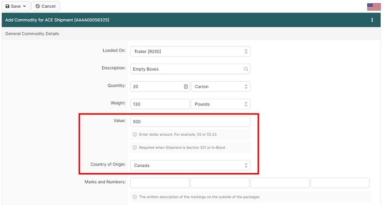Open the Pounds weight unit dropdown
This screenshot has height=205, width=386.
click(x=221, y=104)
